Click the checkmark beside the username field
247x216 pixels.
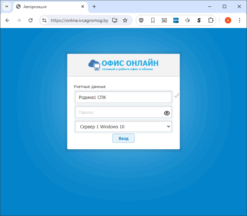coord(177,96)
